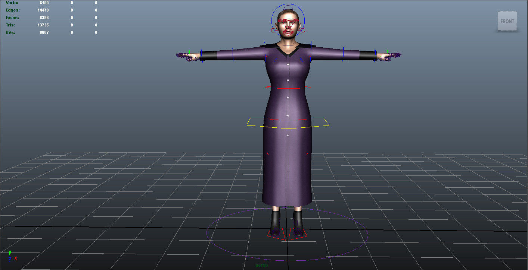Select the red foot control under the screen-left boot
Image resolution: width=528 pixels, height=270 pixels.
coord(276,234)
